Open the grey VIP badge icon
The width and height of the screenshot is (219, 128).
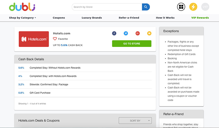click(205, 7)
